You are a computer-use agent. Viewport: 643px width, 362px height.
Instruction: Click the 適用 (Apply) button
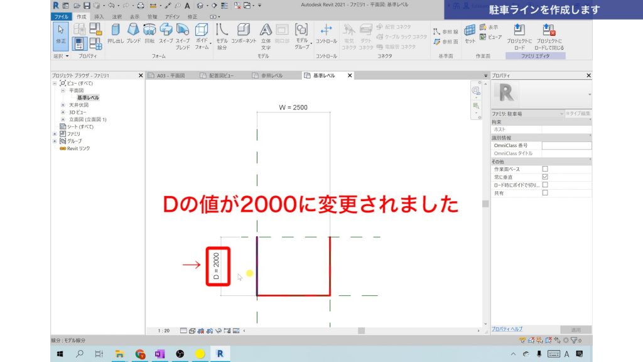point(576,329)
